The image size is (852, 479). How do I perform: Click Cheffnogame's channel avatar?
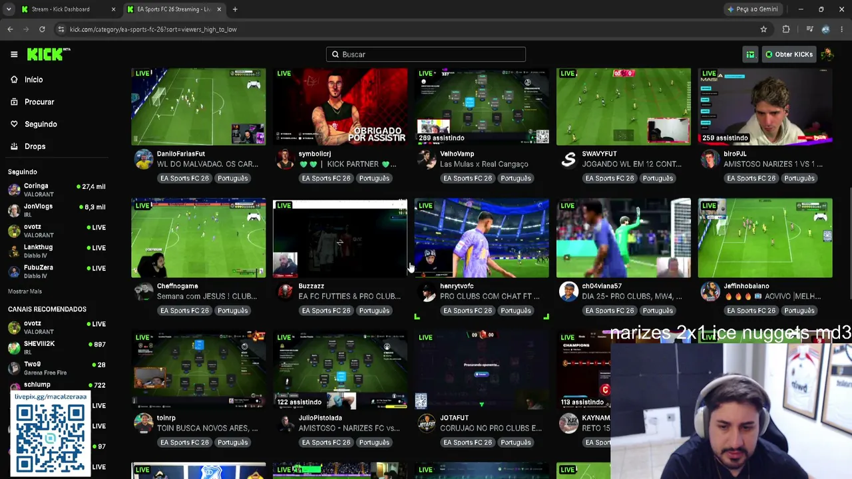pos(143,292)
